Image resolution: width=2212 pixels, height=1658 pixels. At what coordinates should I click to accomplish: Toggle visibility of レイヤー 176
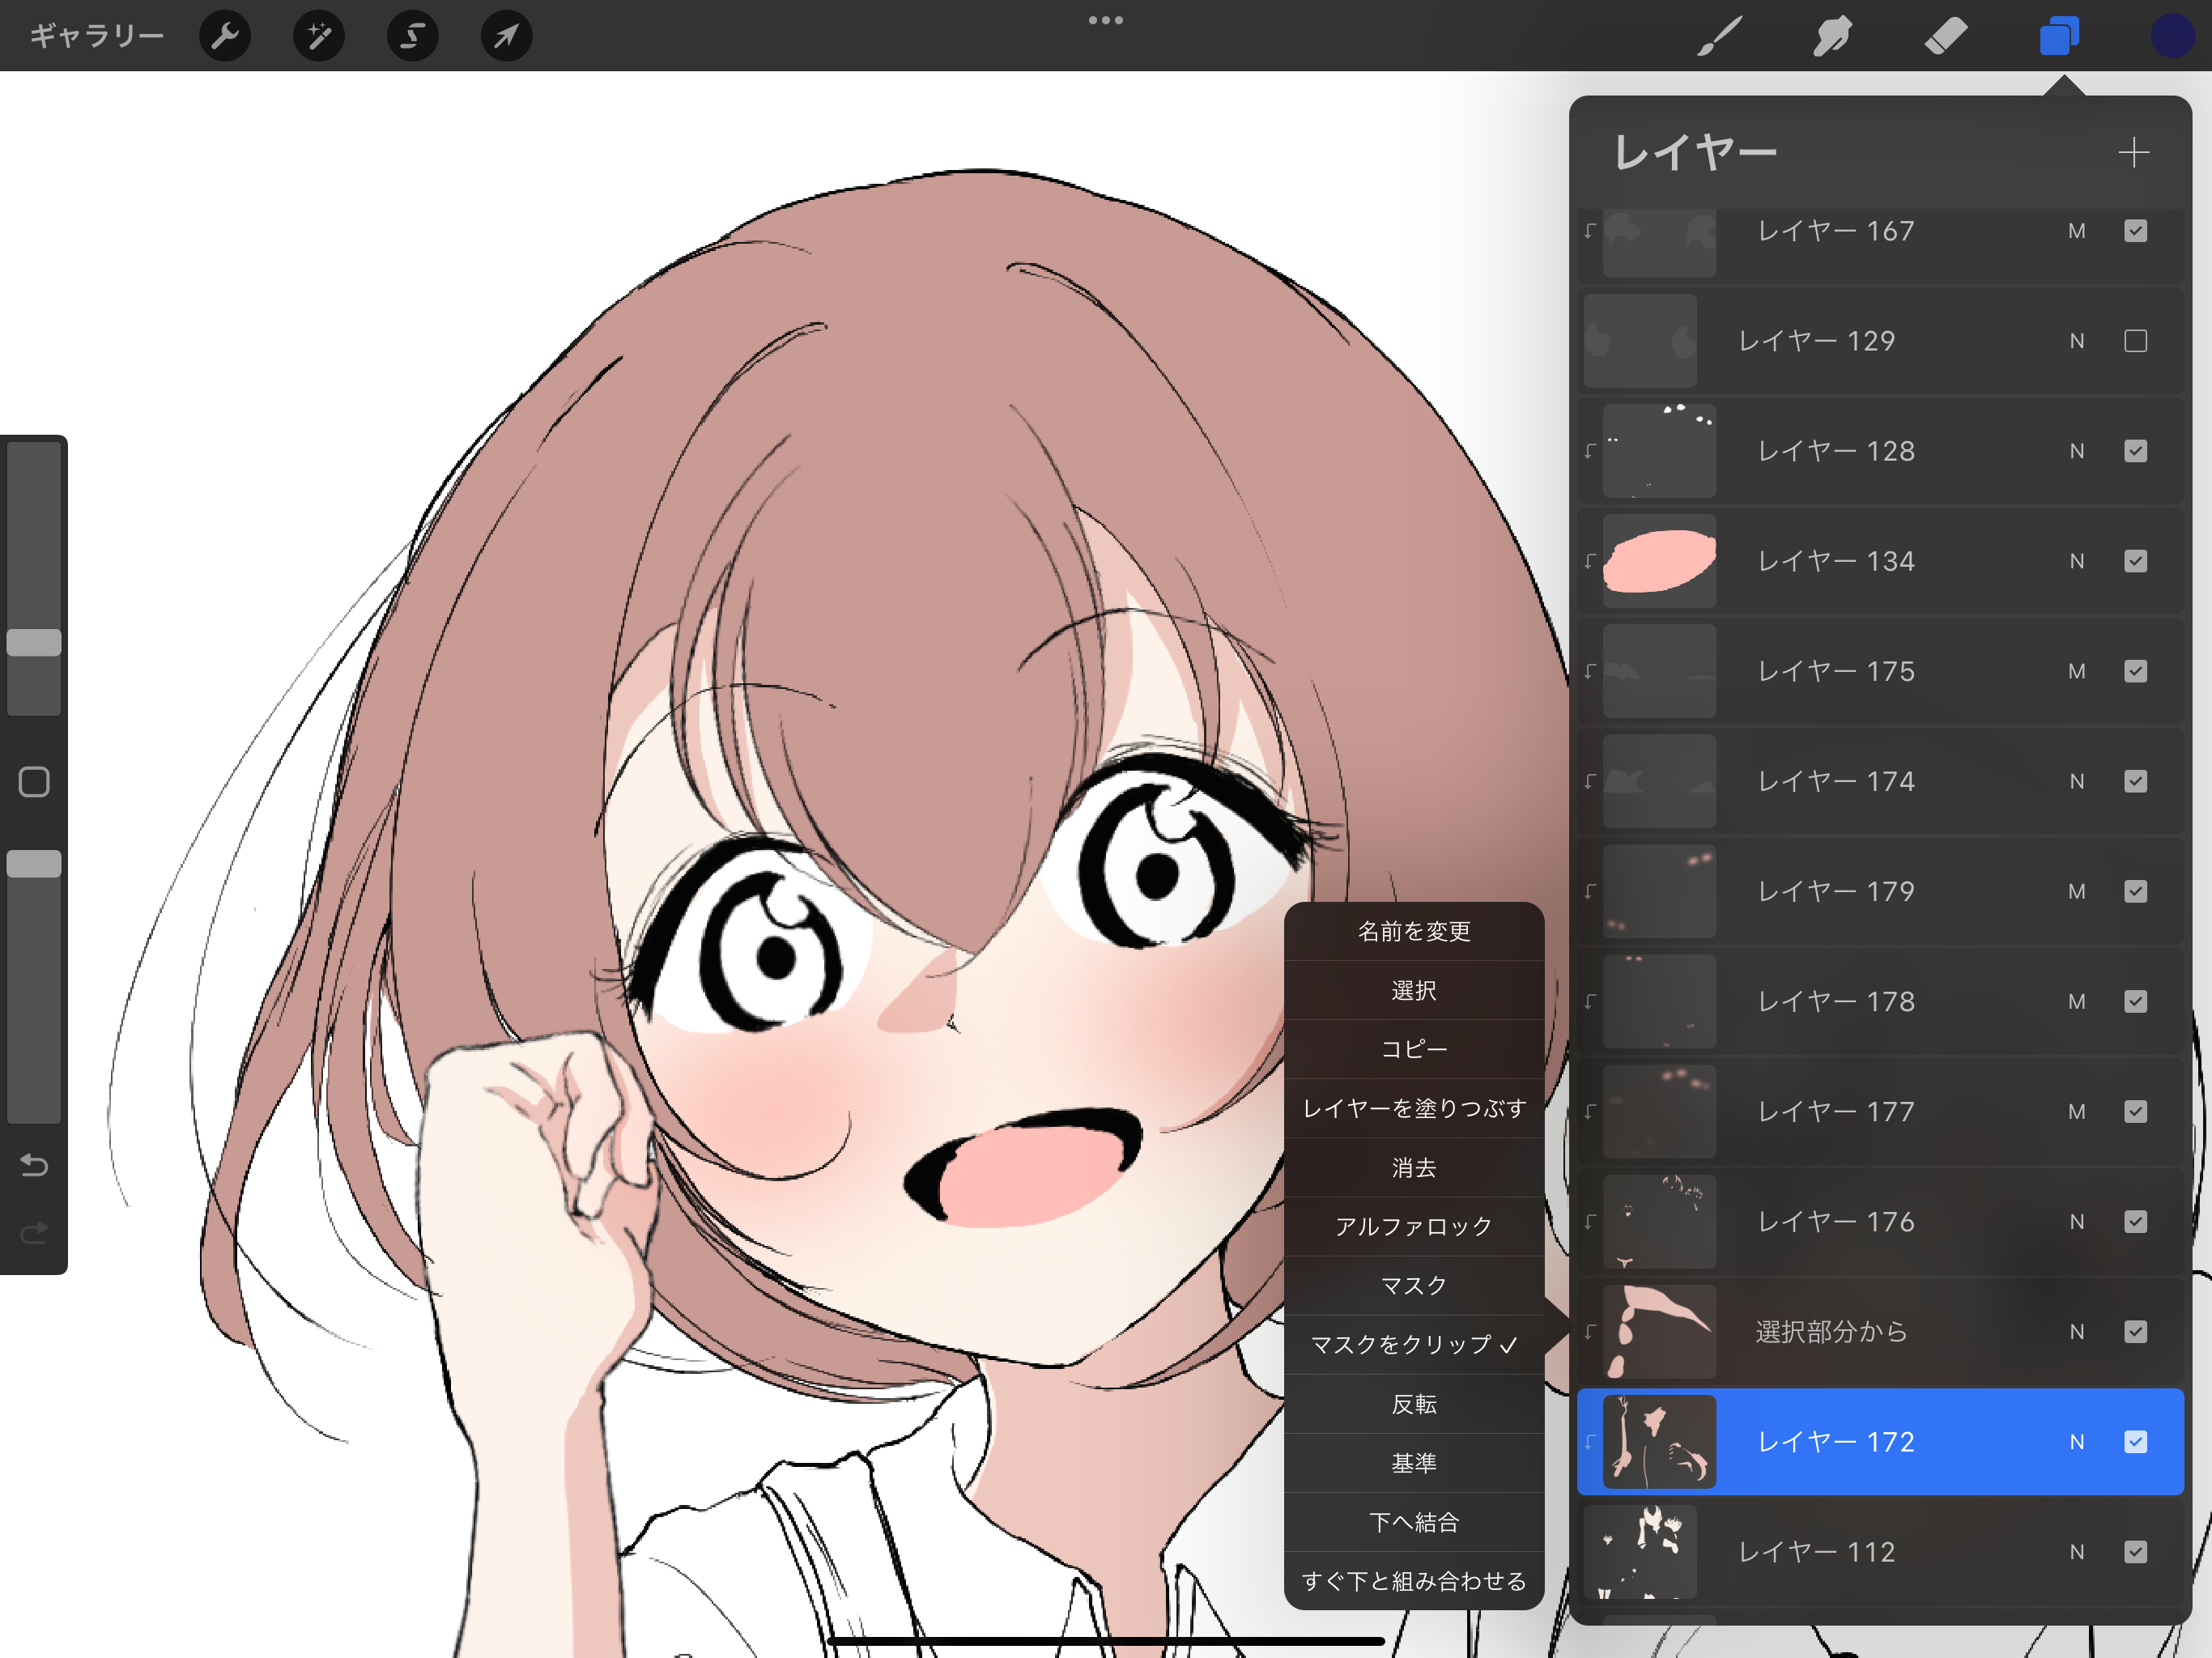point(2135,1221)
